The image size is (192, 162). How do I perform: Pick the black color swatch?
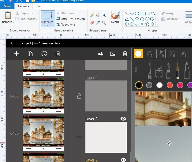[x=139, y=85]
